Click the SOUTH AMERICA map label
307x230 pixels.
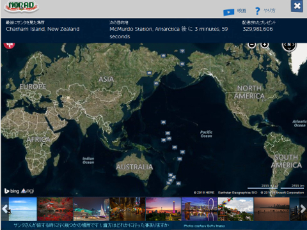pyautogui.click(x=287, y=161)
